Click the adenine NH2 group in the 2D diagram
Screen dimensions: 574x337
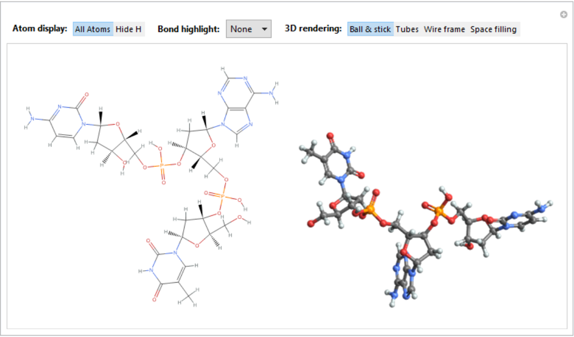[272, 92]
